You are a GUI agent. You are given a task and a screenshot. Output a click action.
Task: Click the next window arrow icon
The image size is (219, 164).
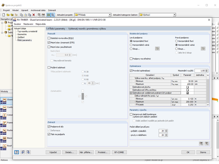[x=28, y=152]
